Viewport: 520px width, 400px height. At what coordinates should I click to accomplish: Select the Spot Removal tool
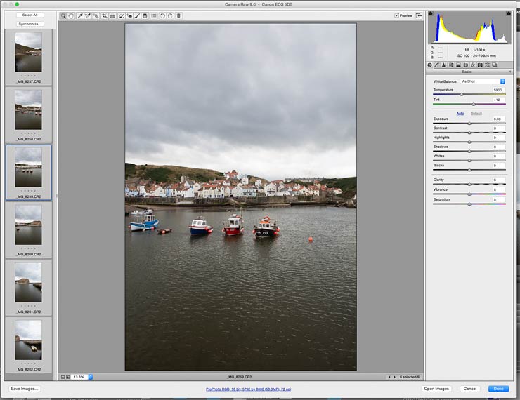[x=122, y=15]
